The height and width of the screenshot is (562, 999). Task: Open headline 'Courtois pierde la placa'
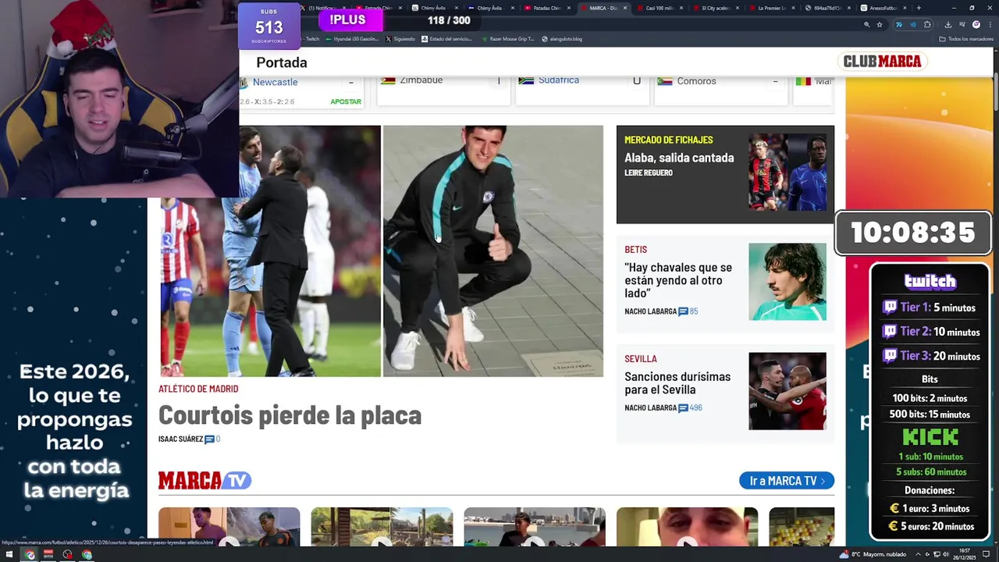(290, 415)
